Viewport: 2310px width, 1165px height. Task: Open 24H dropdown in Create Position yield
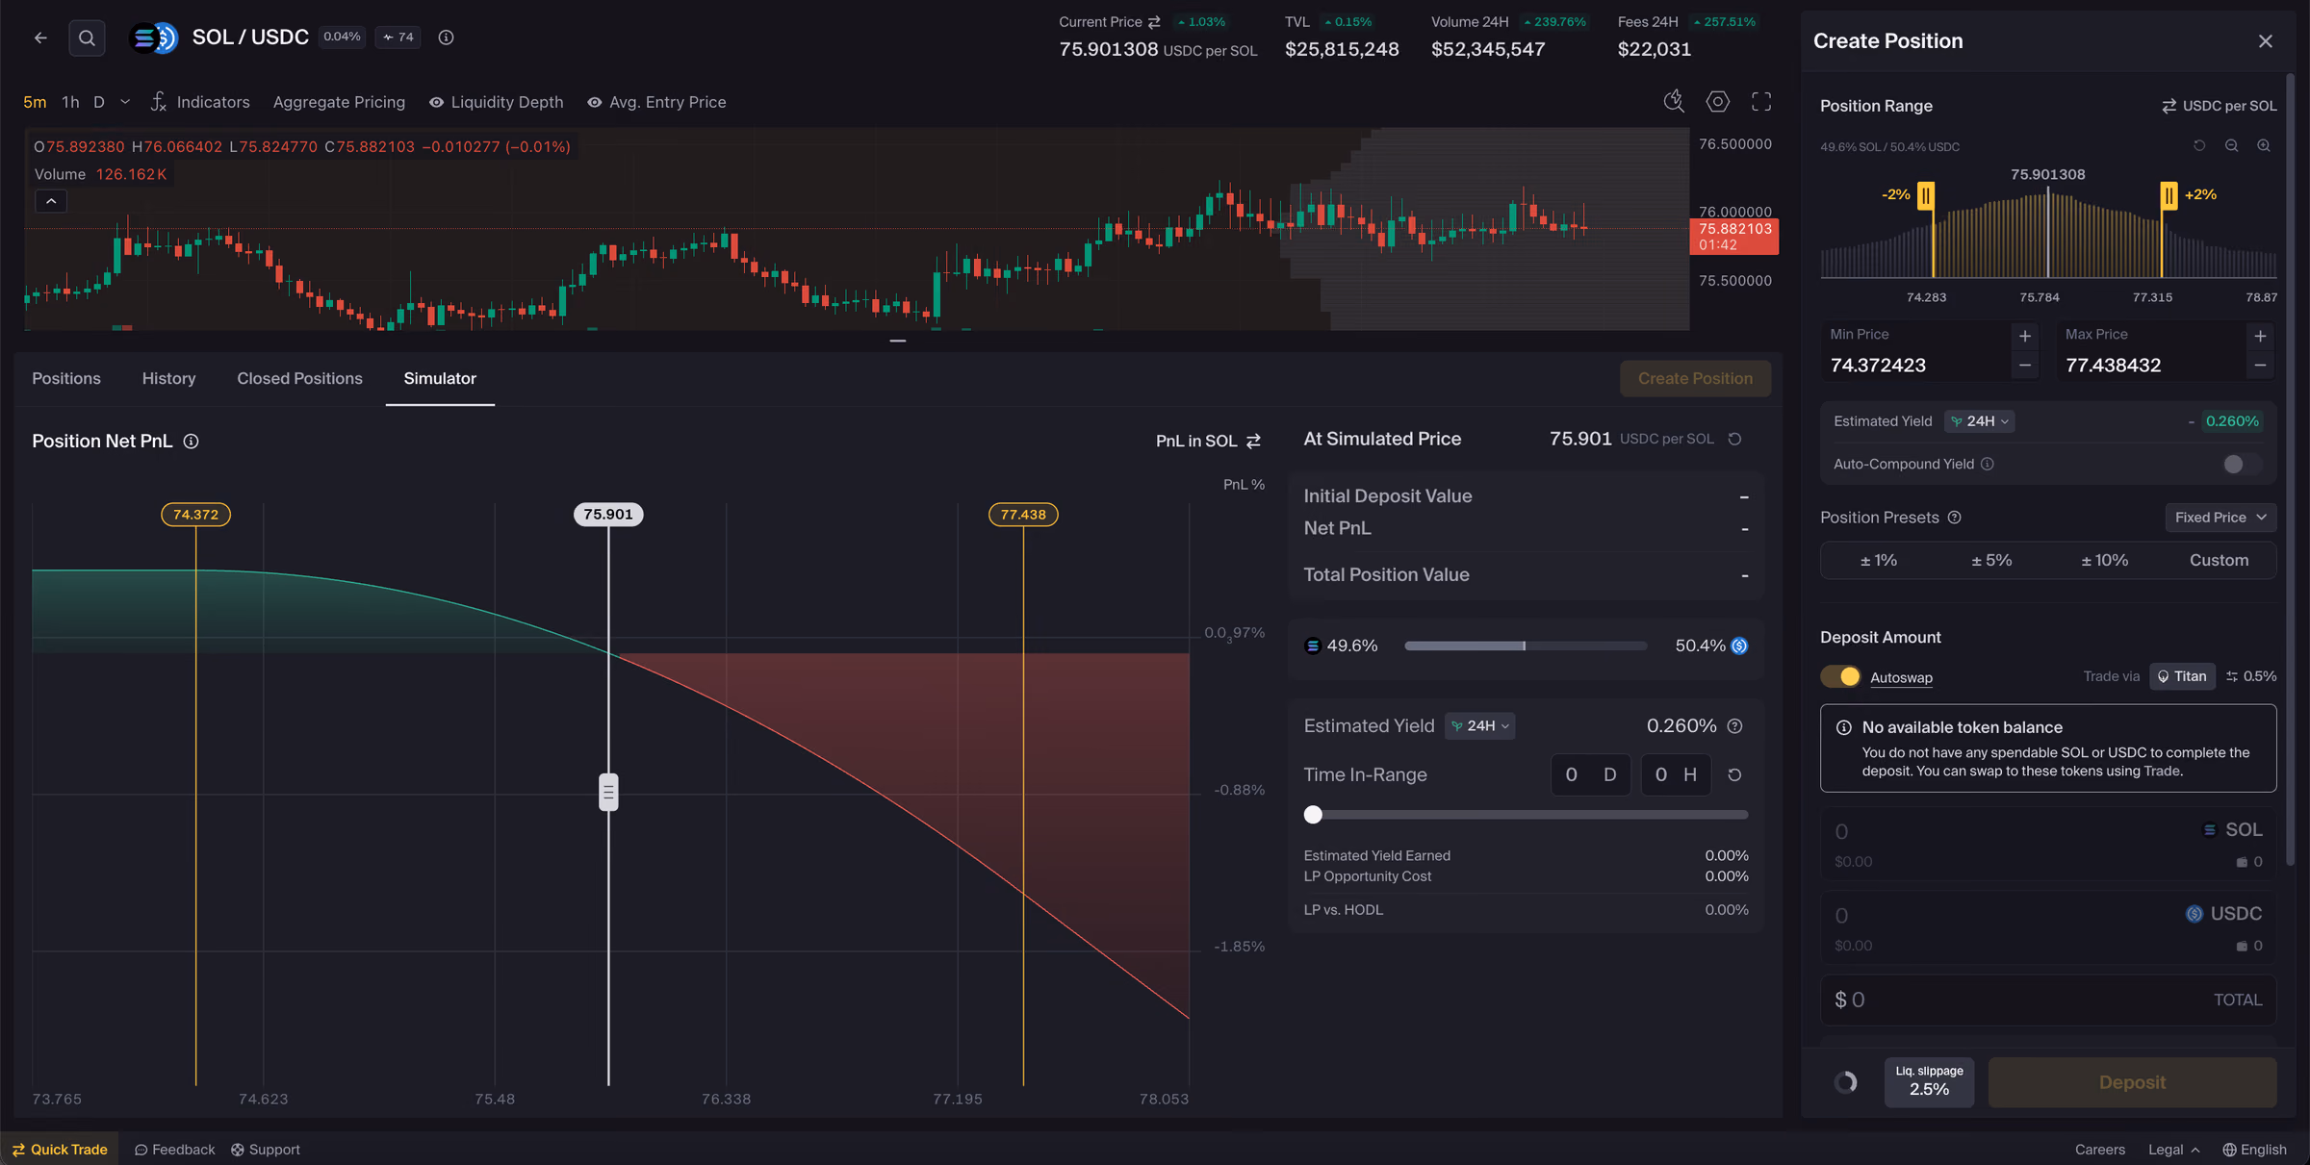tap(1979, 421)
